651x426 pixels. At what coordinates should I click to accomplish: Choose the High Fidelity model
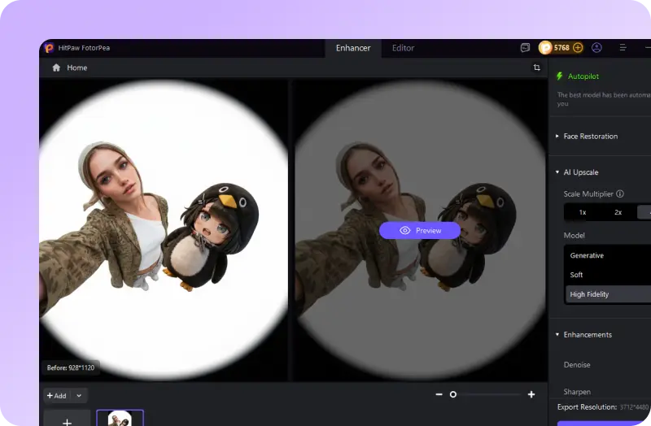pyautogui.click(x=608, y=294)
